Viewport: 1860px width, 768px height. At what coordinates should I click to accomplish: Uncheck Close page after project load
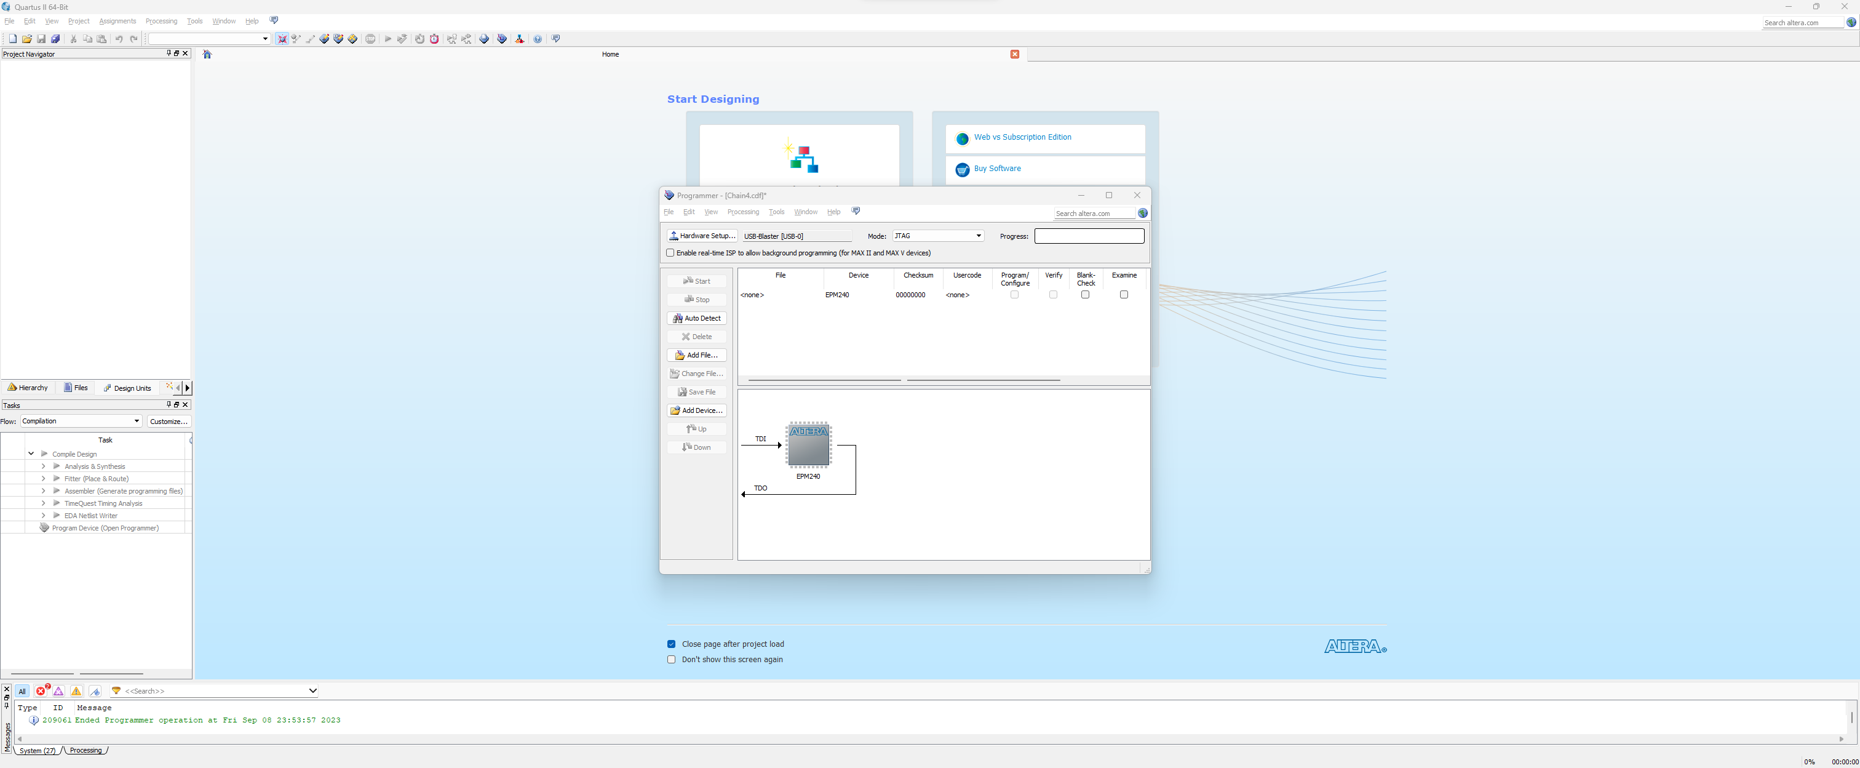pyautogui.click(x=672, y=644)
